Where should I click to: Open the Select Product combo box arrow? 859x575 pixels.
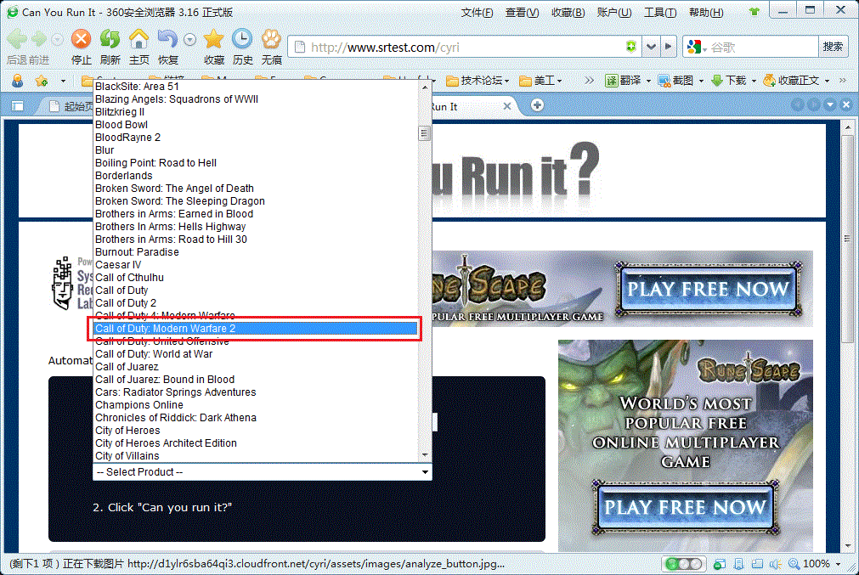click(x=425, y=472)
